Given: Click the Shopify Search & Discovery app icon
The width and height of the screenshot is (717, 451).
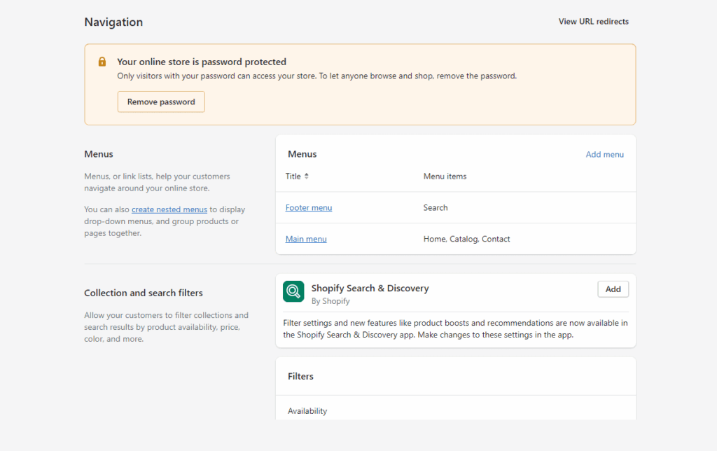Looking at the screenshot, I should click(x=293, y=291).
